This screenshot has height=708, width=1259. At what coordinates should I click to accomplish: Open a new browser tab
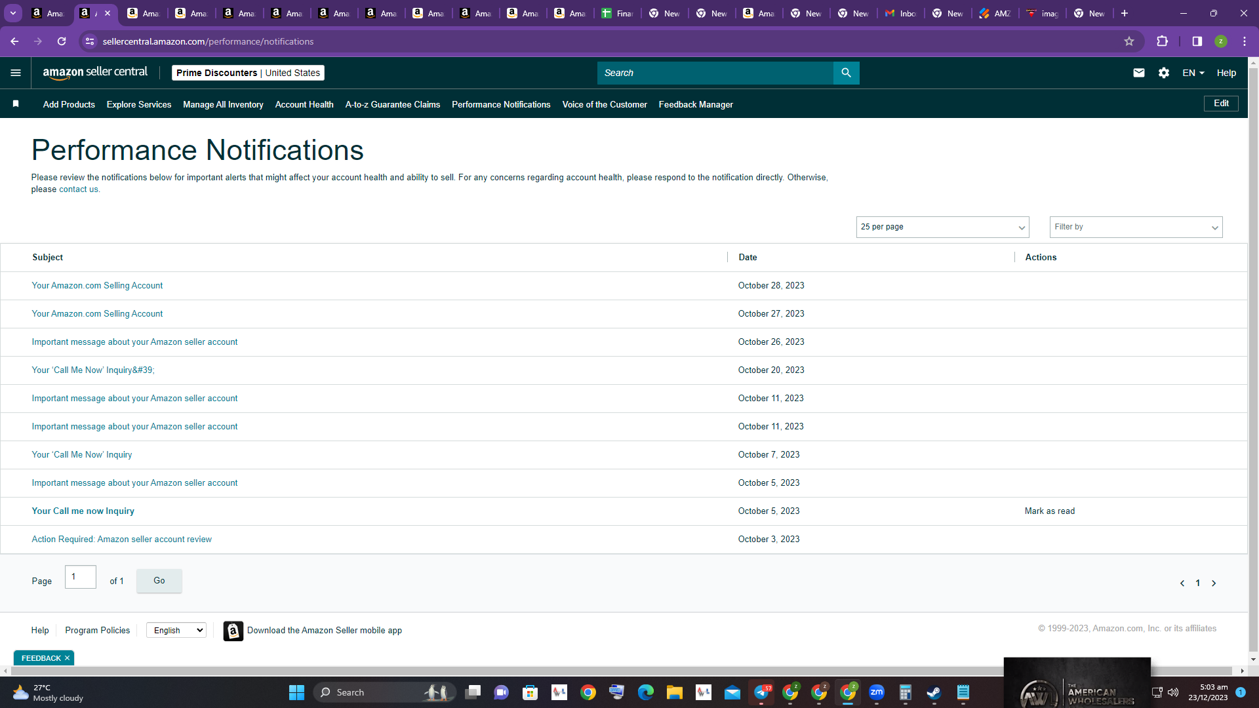coord(1125,13)
